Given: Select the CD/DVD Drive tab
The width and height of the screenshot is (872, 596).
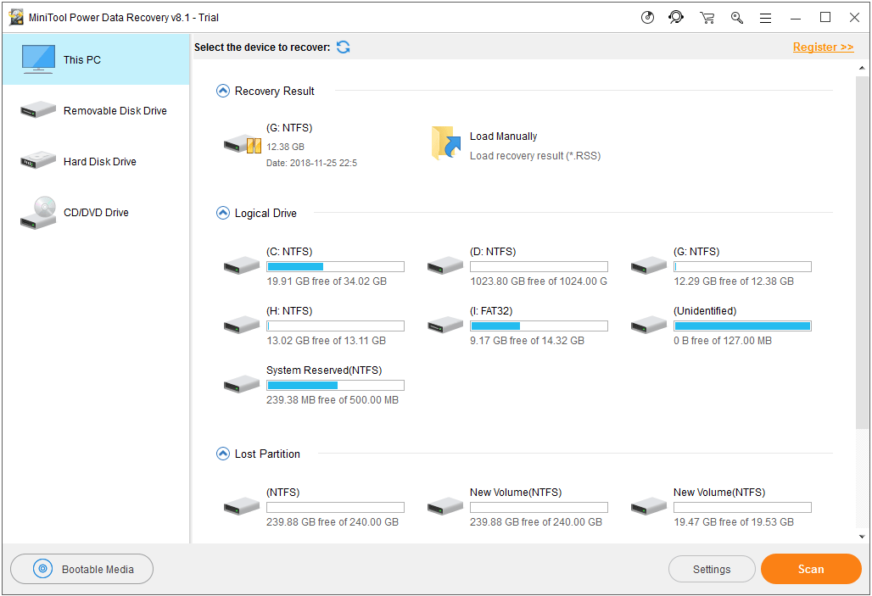Looking at the screenshot, I should [x=96, y=213].
